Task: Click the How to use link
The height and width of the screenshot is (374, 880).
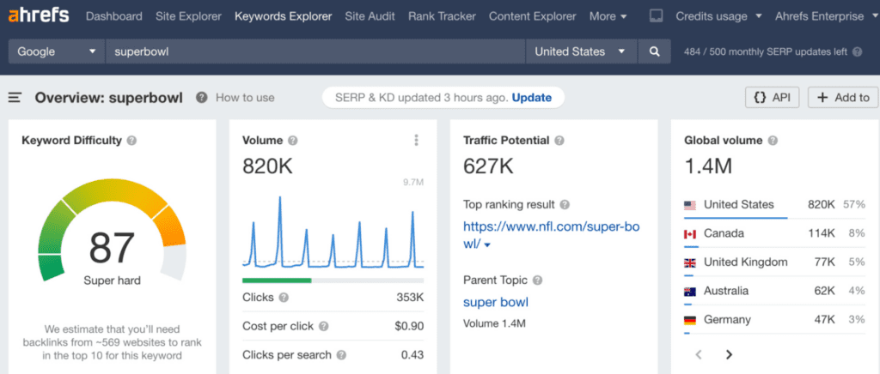Action: click(245, 98)
